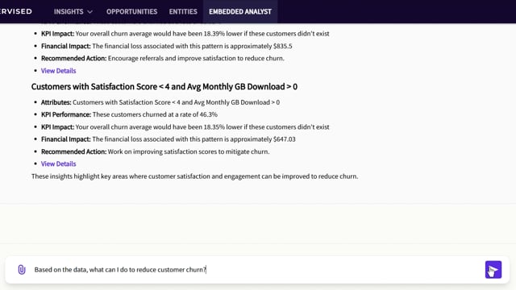
Task: Click into the chat question input field
Action: [256, 270]
